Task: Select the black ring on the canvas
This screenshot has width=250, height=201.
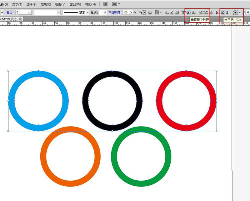Action: [x=85, y=101]
